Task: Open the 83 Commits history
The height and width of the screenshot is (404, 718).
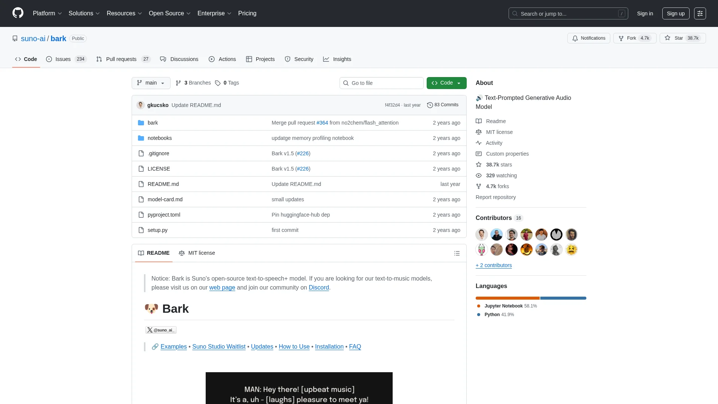Action: 443,105
